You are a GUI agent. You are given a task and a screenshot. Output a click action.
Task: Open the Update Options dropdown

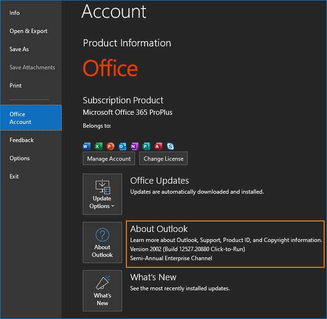[102, 194]
